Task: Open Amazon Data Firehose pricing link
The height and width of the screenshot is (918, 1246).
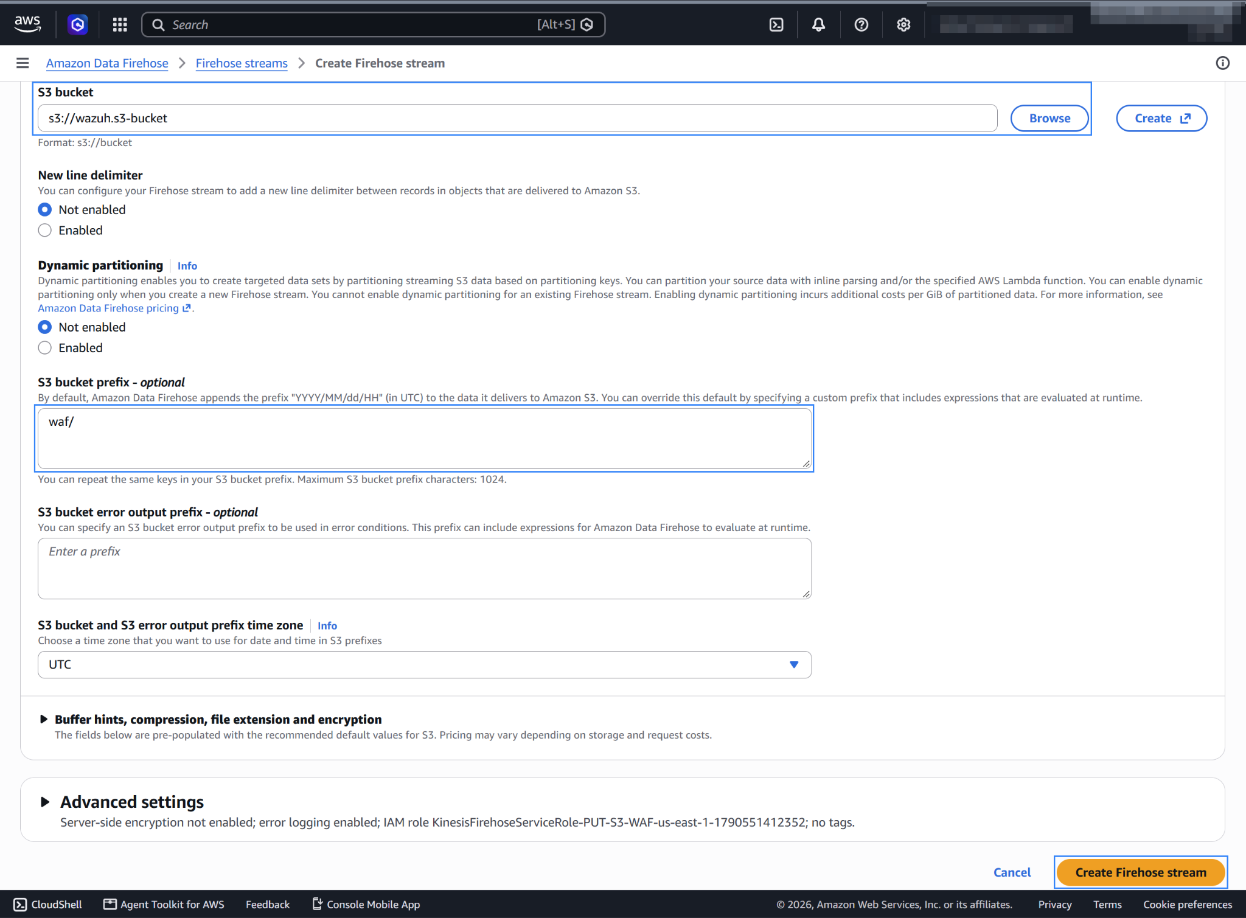Action: point(114,308)
